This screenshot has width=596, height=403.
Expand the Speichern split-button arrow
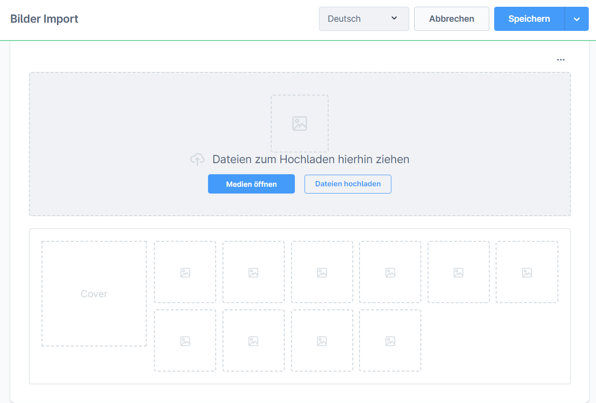577,18
